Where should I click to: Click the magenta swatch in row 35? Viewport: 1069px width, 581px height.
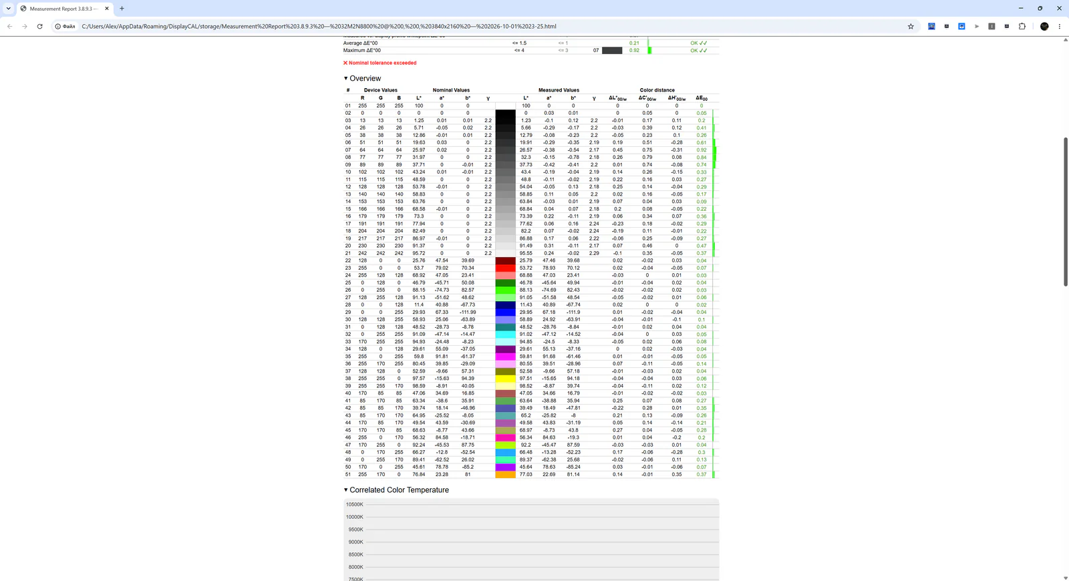point(506,357)
